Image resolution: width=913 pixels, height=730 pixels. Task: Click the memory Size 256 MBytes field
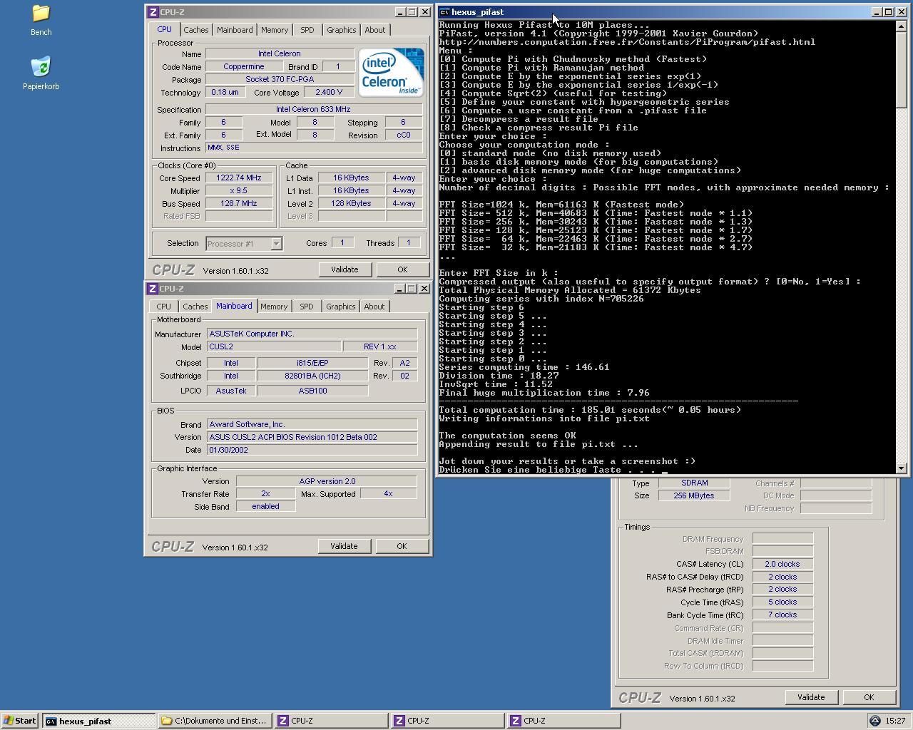tap(694, 495)
